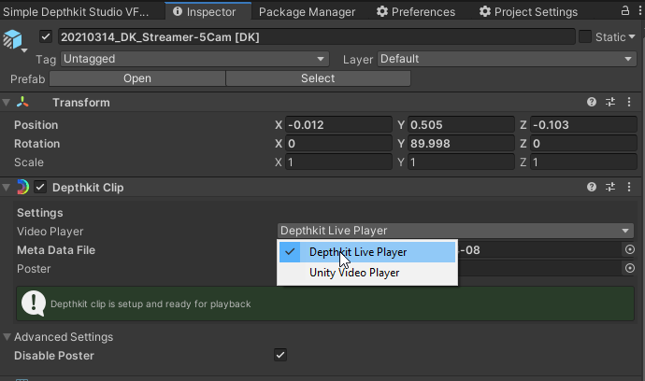Image resolution: width=645 pixels, height=381 pixels.
Task: Click the exclamation speech bubble status icon
Action: 34,303
